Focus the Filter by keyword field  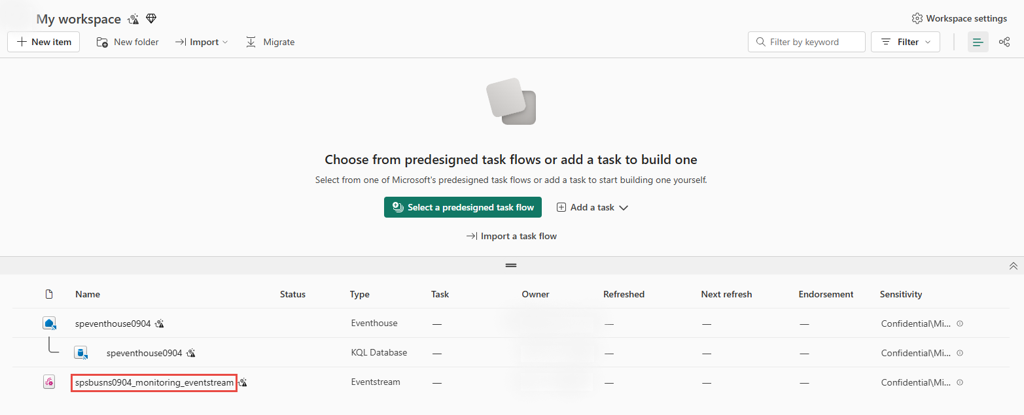click(807, 42)
